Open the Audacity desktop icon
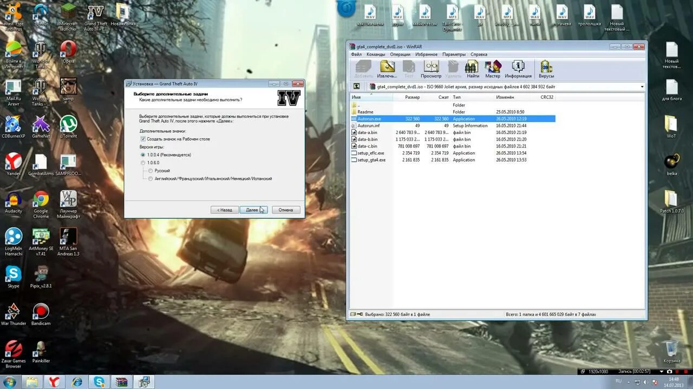Image resolution: width=693 pixels, height=389 pixels. pyautogui.click(x=14, y=202)
